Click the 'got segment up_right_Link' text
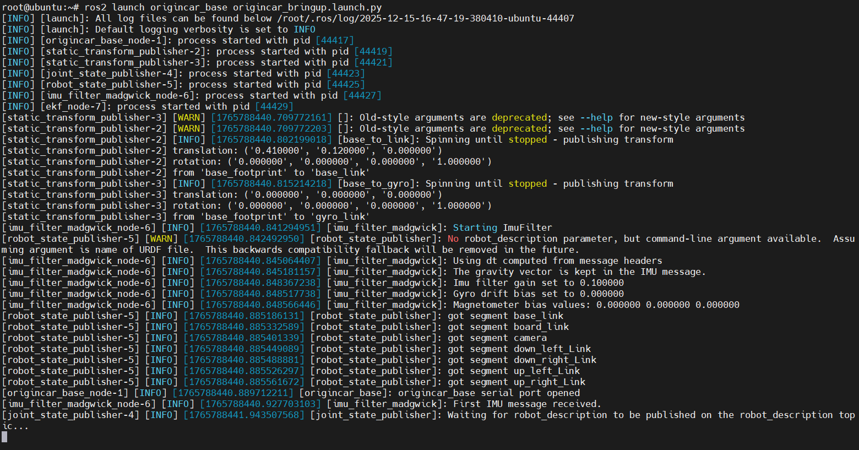Viewport: 859px width, 450px height. (x=516, y=382)
